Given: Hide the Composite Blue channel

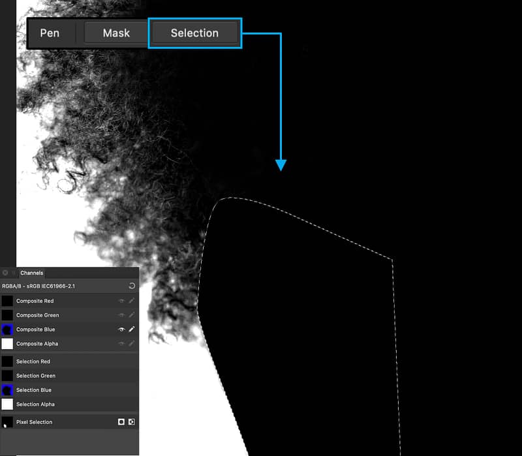Looking at the screenshot, I should [121, 329].
